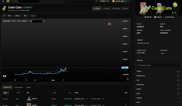Select the 172.460 total volume value
This screenshot has height=106, width=182.
pyautogui.click(x=164, y=33)
